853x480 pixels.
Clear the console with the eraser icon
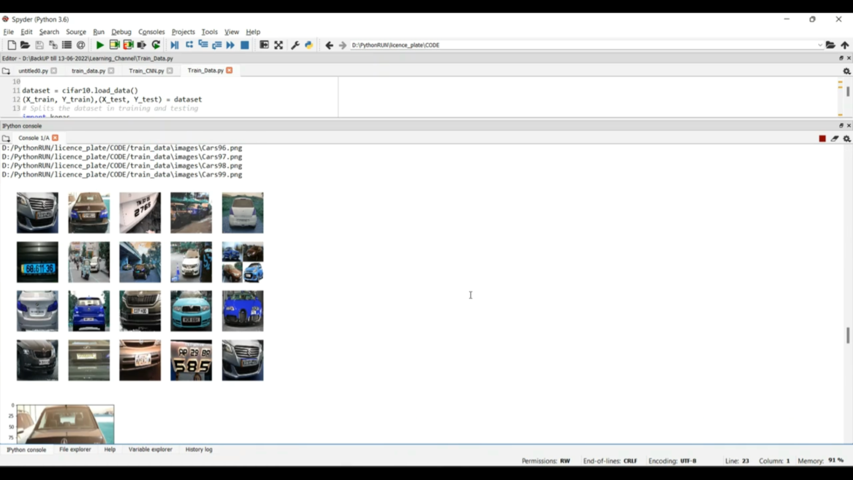coord(834,138)
